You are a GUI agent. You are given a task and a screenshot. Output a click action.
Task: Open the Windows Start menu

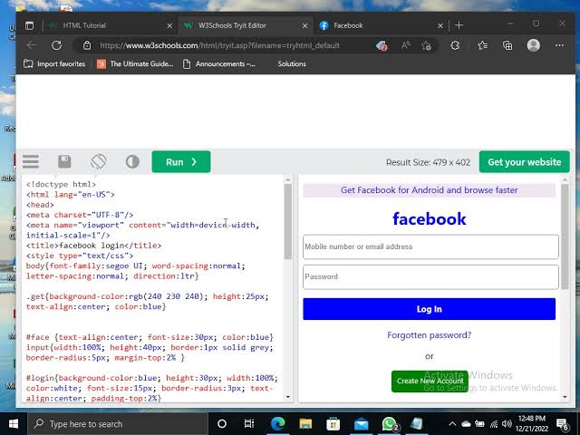click(x=14, y=424)
